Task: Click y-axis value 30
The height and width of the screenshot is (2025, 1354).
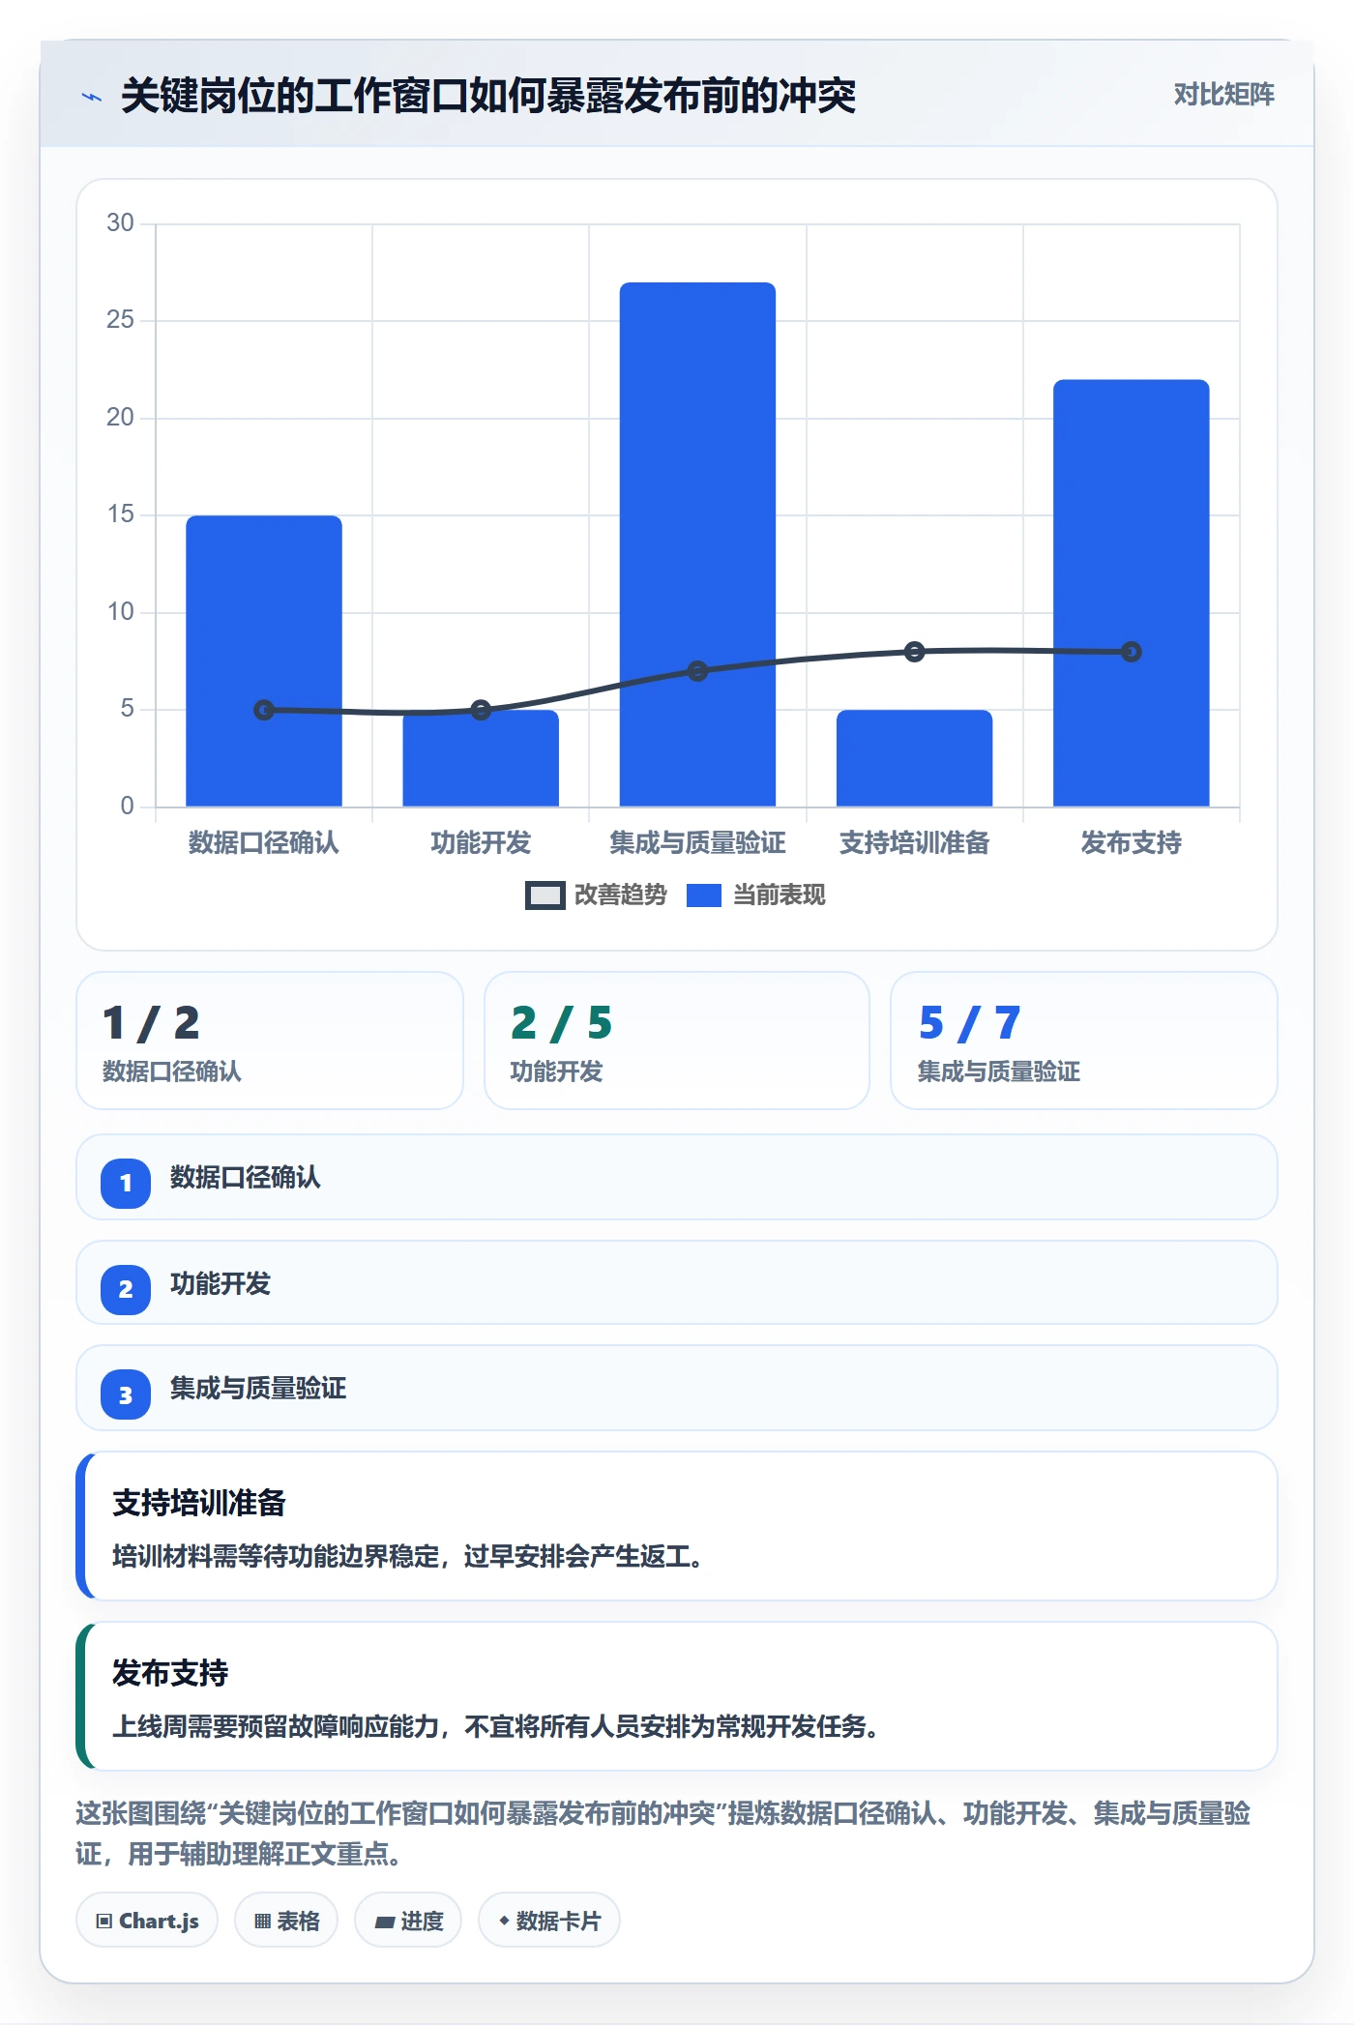Action: click(120, 223)
